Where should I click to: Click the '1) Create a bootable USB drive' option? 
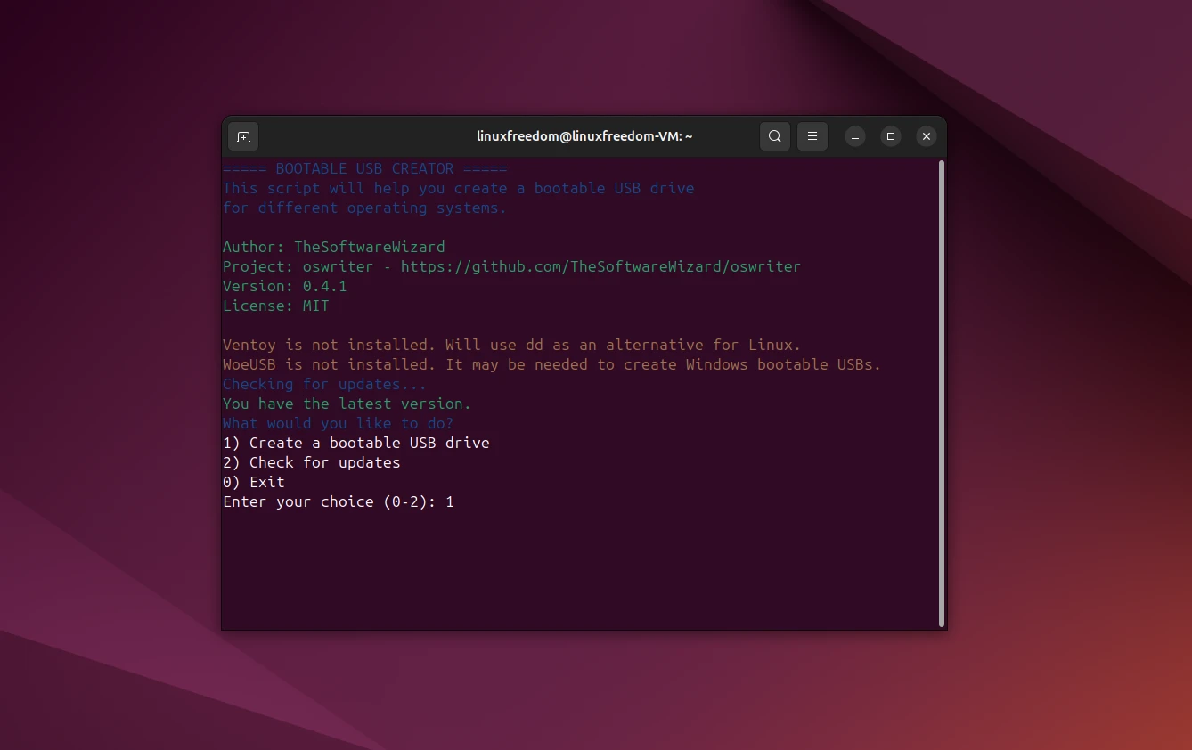click(x=355, y=443)
